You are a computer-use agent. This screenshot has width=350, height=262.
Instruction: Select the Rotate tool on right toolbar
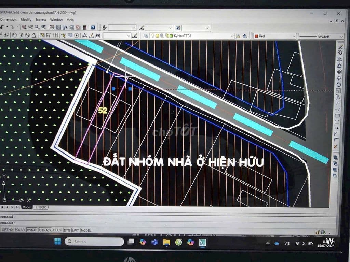coord(340,84)
